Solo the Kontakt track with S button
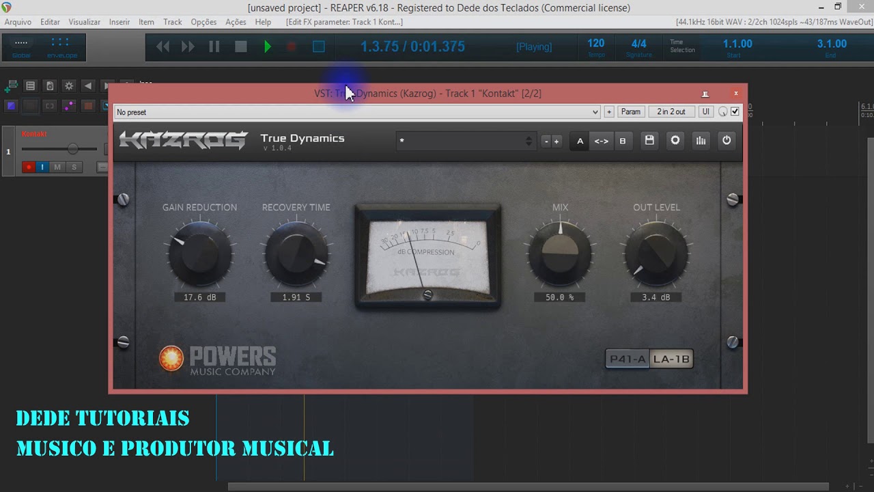874x492 pixels. pos(74,167)
